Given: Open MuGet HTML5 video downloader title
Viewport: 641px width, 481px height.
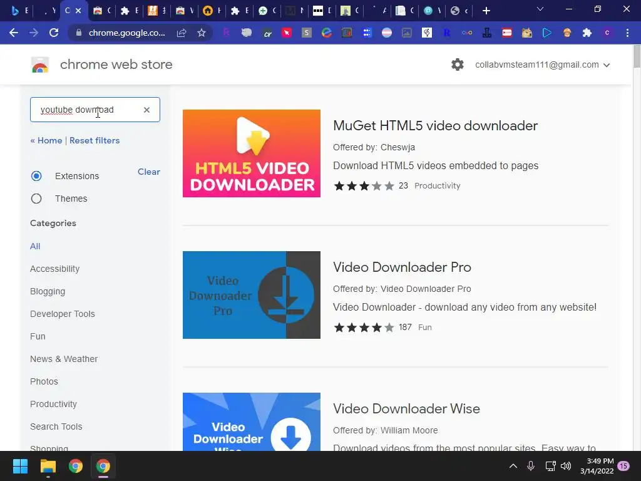Looking at the screenshot, I should coord(436,125).
